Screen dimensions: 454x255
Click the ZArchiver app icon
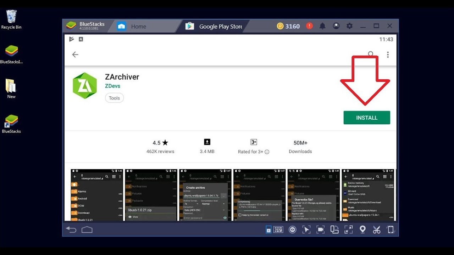pyautogui.click(x=85, y=86)
